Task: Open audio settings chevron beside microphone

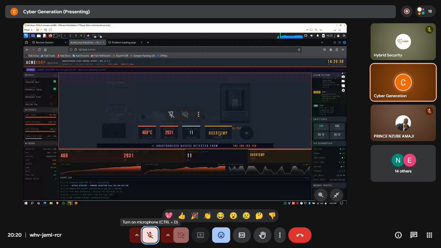Action: tap(136, 235)
